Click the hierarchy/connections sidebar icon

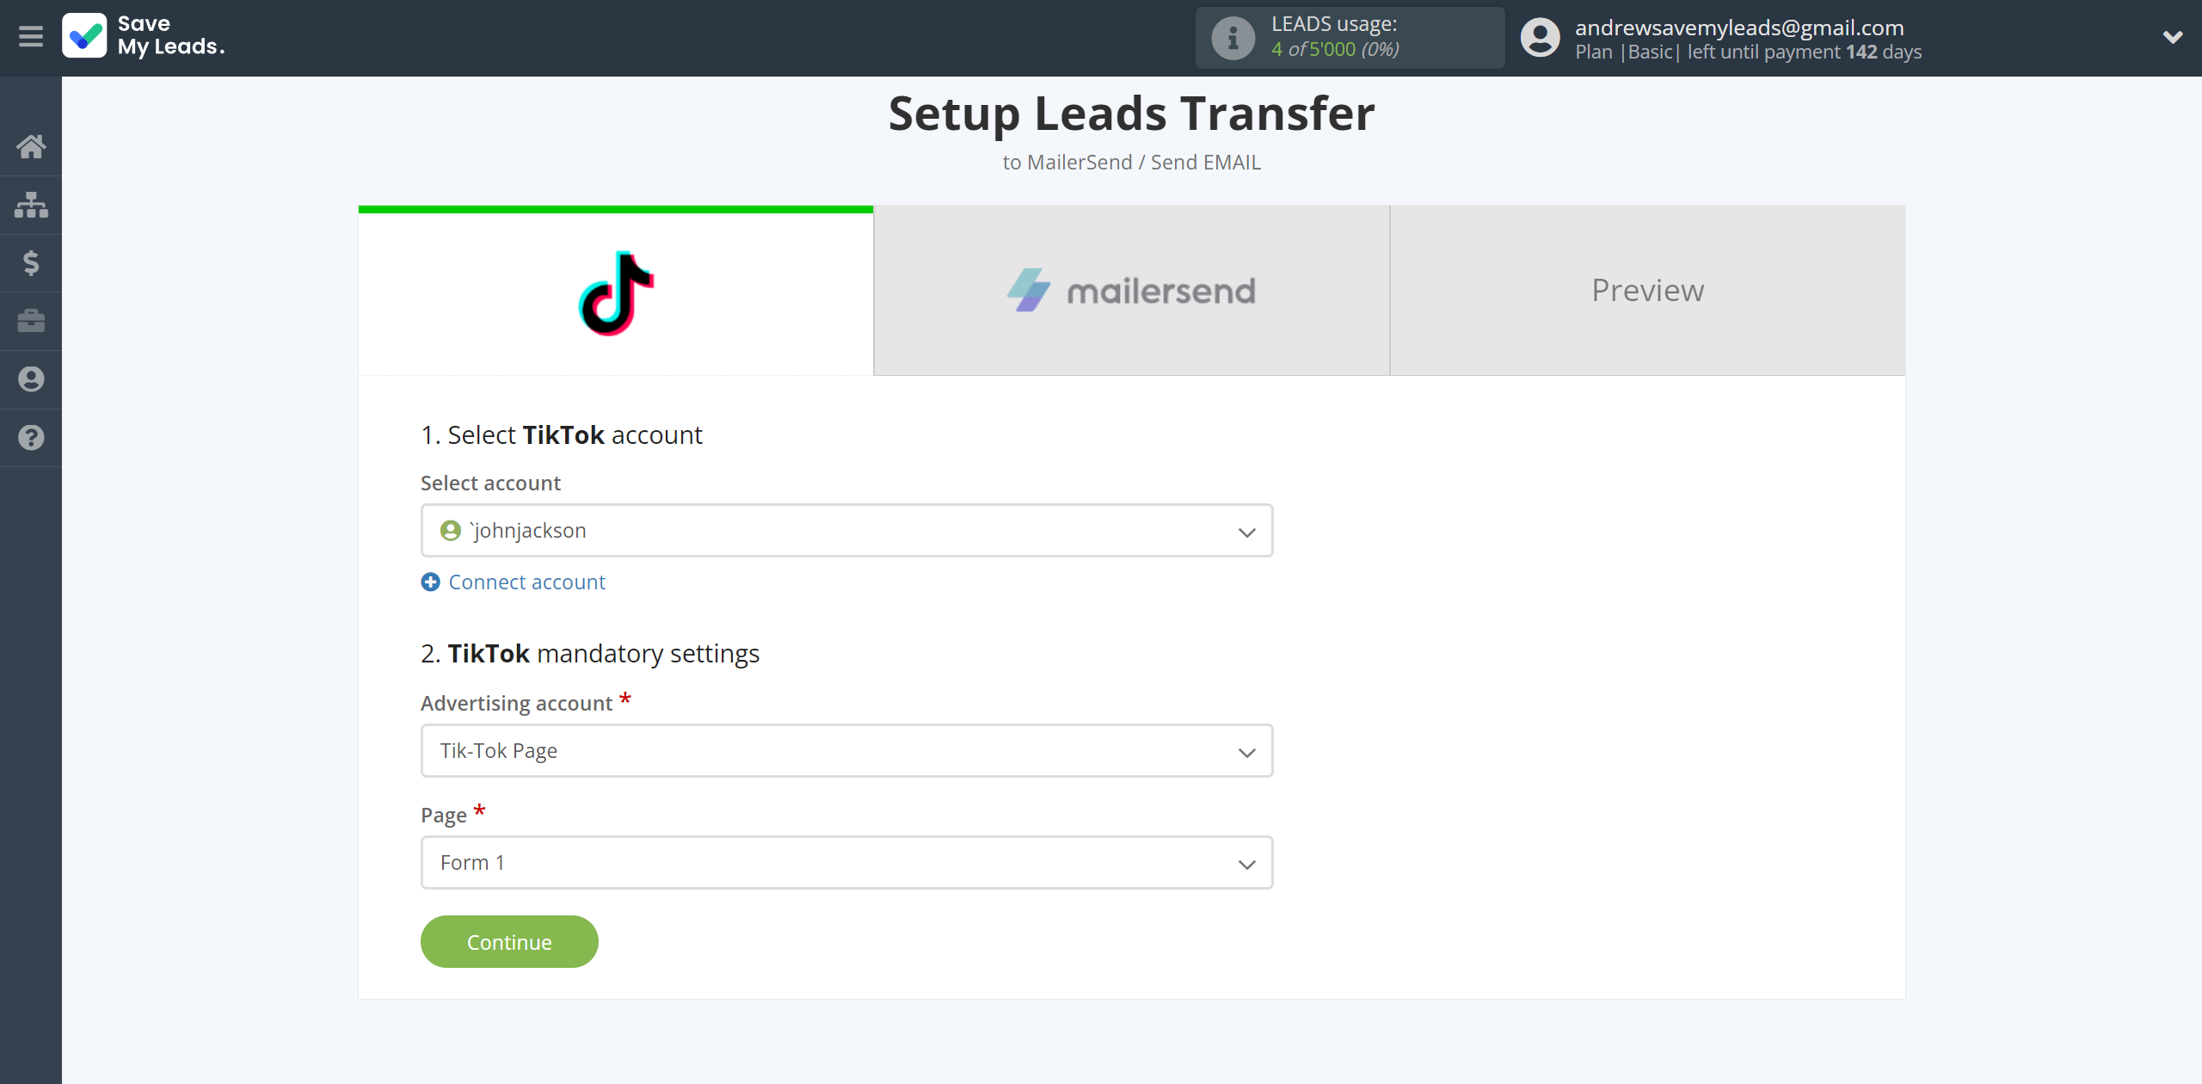[31, 204]
